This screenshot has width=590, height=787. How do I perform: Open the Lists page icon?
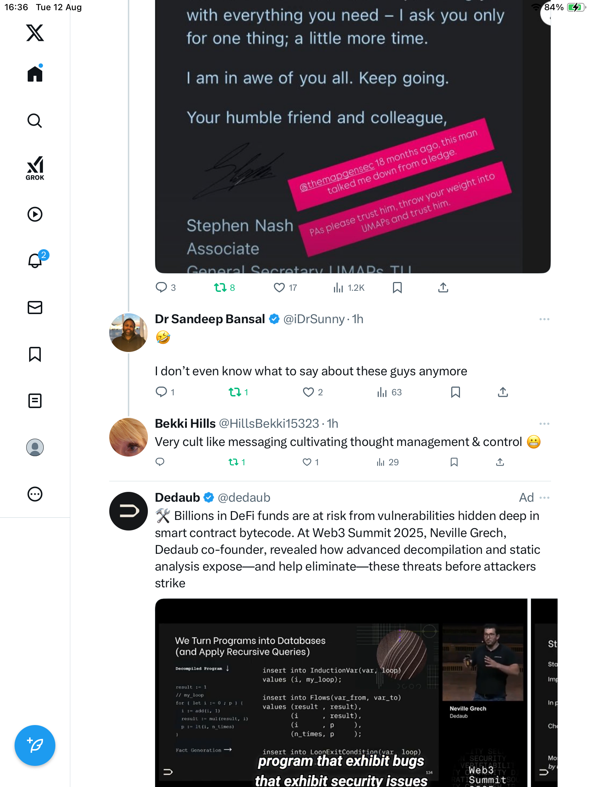pyautogui.click(x=35, y=401)
